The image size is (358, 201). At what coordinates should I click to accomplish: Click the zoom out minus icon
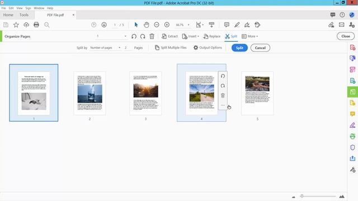157,25
